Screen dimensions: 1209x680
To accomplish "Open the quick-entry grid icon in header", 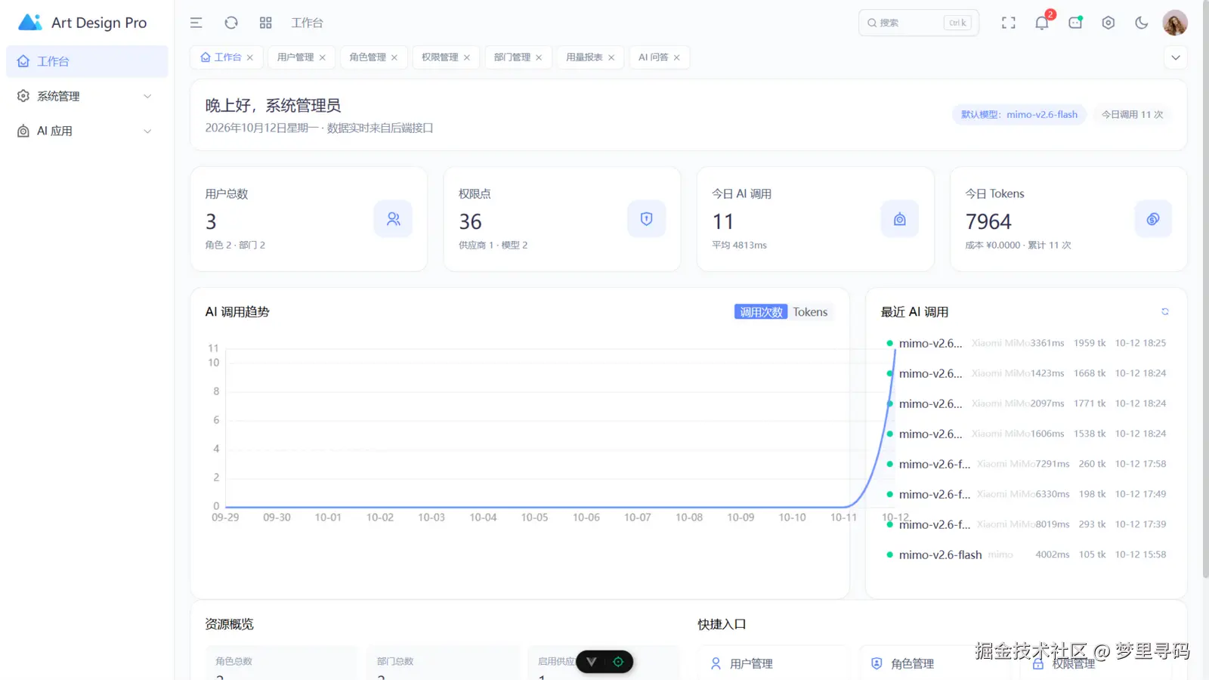I will 265,23.
